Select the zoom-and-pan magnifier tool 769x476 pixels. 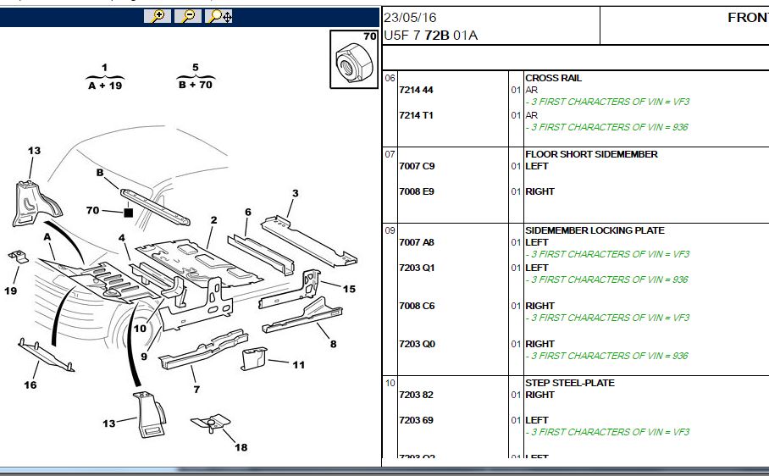pos(219,16)
